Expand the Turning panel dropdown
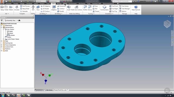The image size is (174, 97). (91, 14)
